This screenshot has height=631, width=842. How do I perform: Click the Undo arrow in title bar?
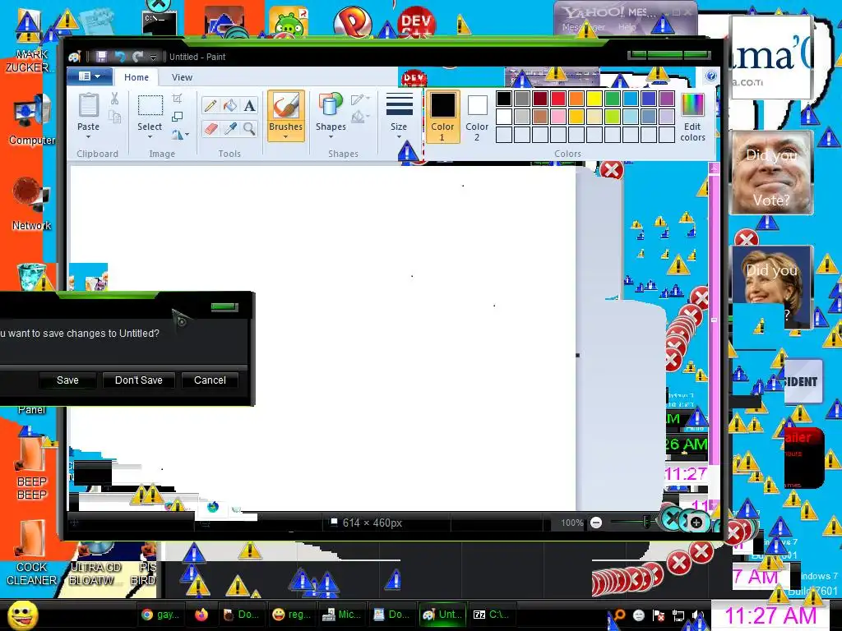[120, 57]
